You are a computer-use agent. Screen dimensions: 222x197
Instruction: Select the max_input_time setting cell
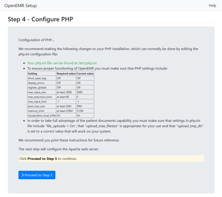pos(42,102)
